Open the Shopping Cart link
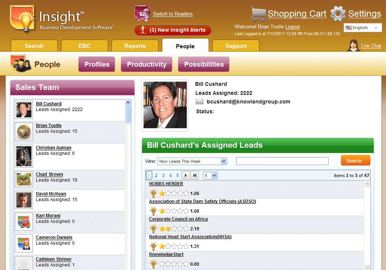The image size is (386, 270). tap(297, 14)
